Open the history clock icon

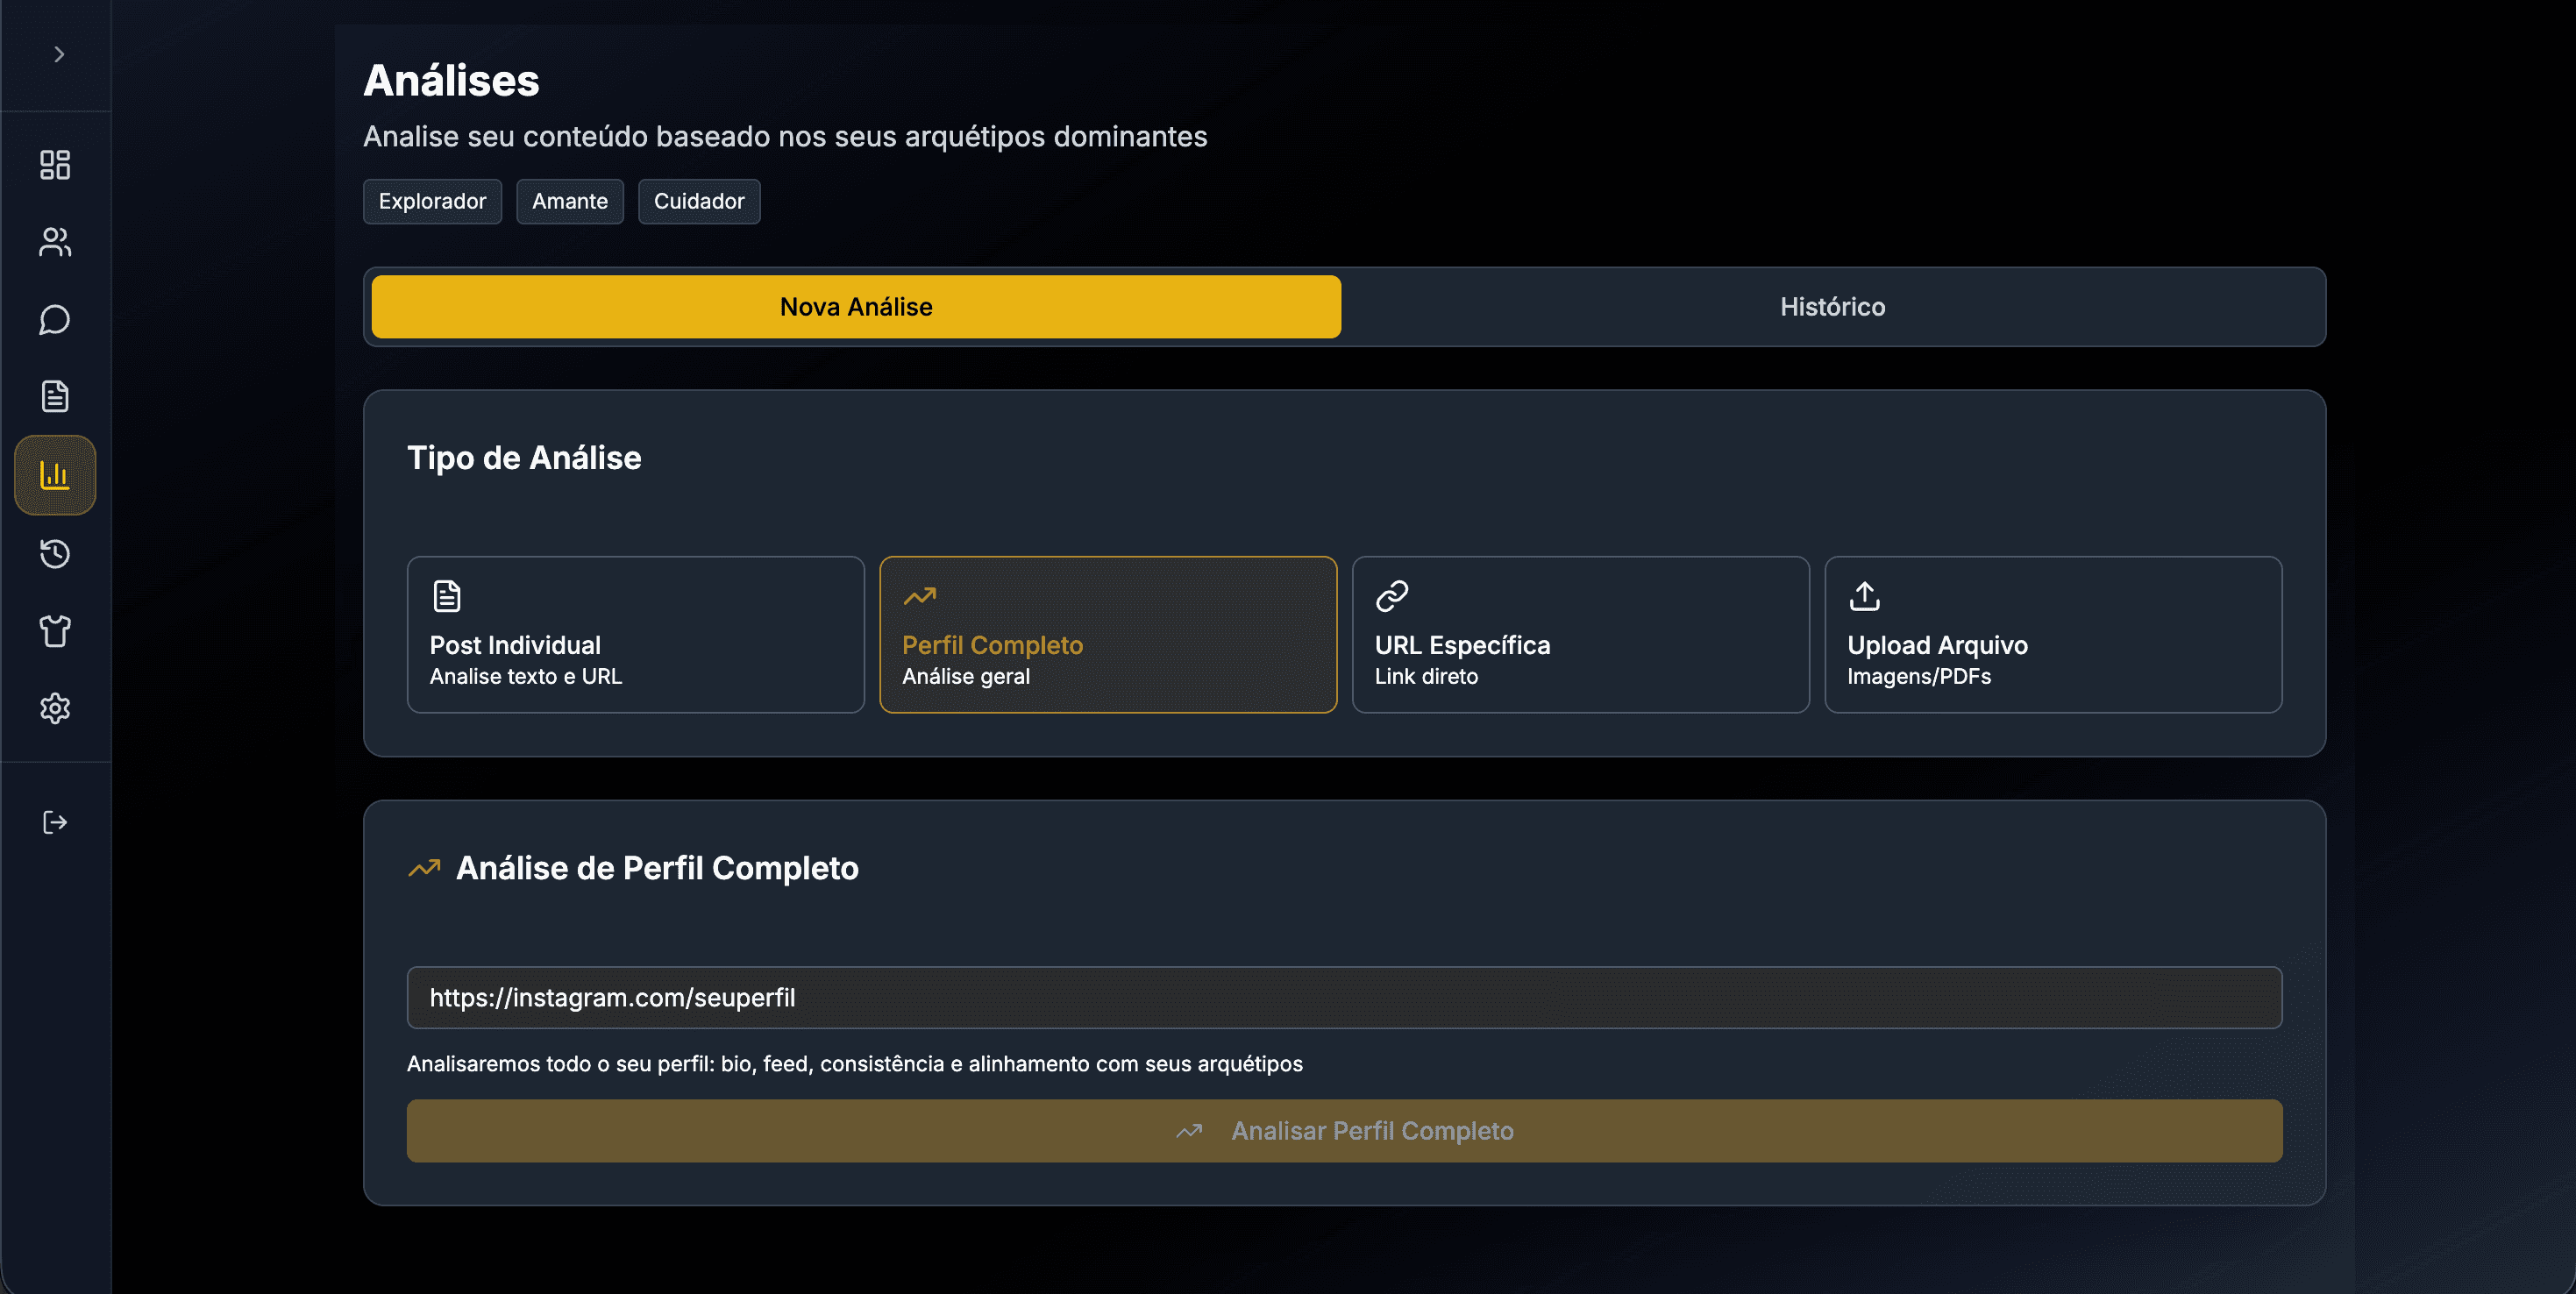(x=55, y=553)
